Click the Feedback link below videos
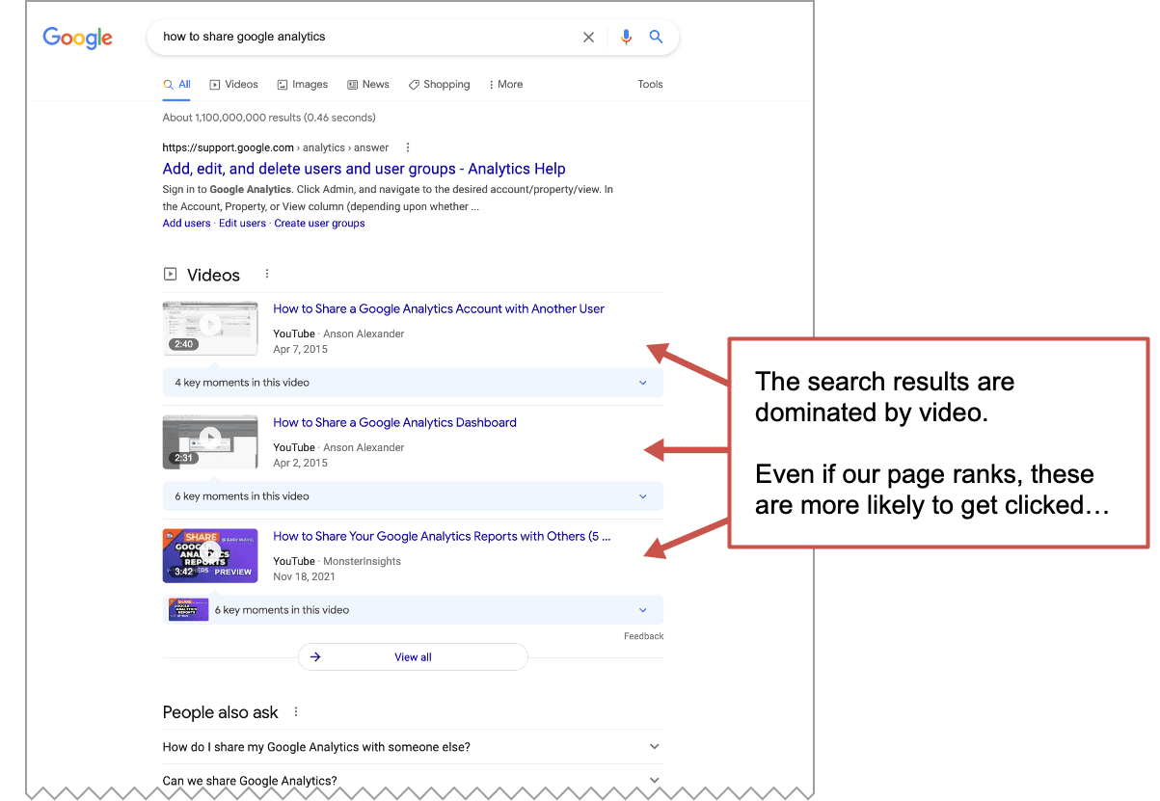The image size is (1160, 801). pyautogui.click(x=644, y=636)
